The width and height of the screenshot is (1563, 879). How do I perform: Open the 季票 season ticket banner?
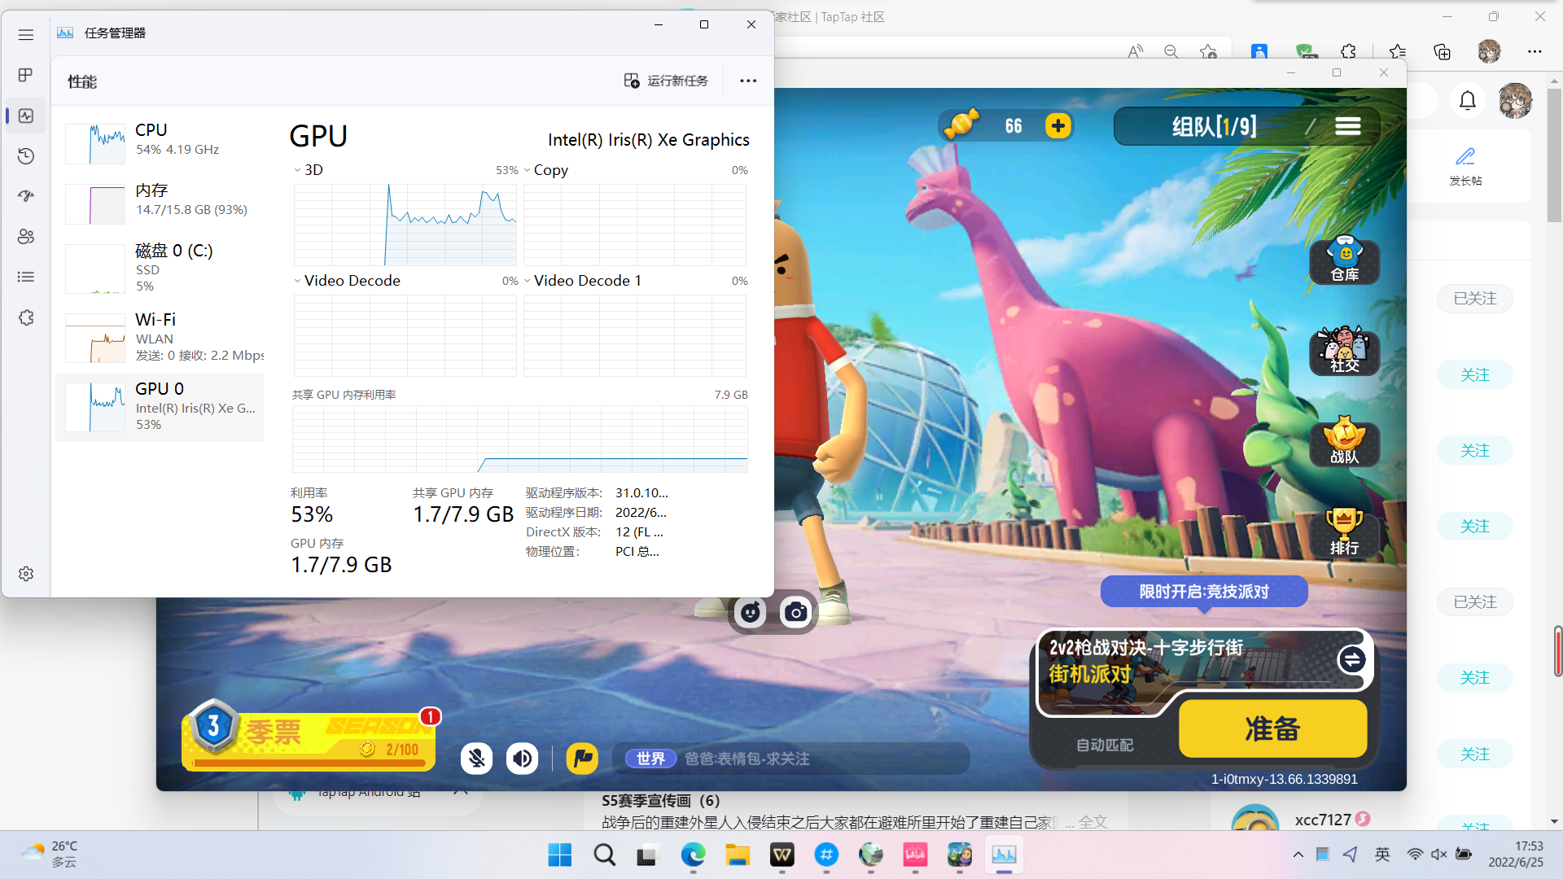tap(309, 735)
